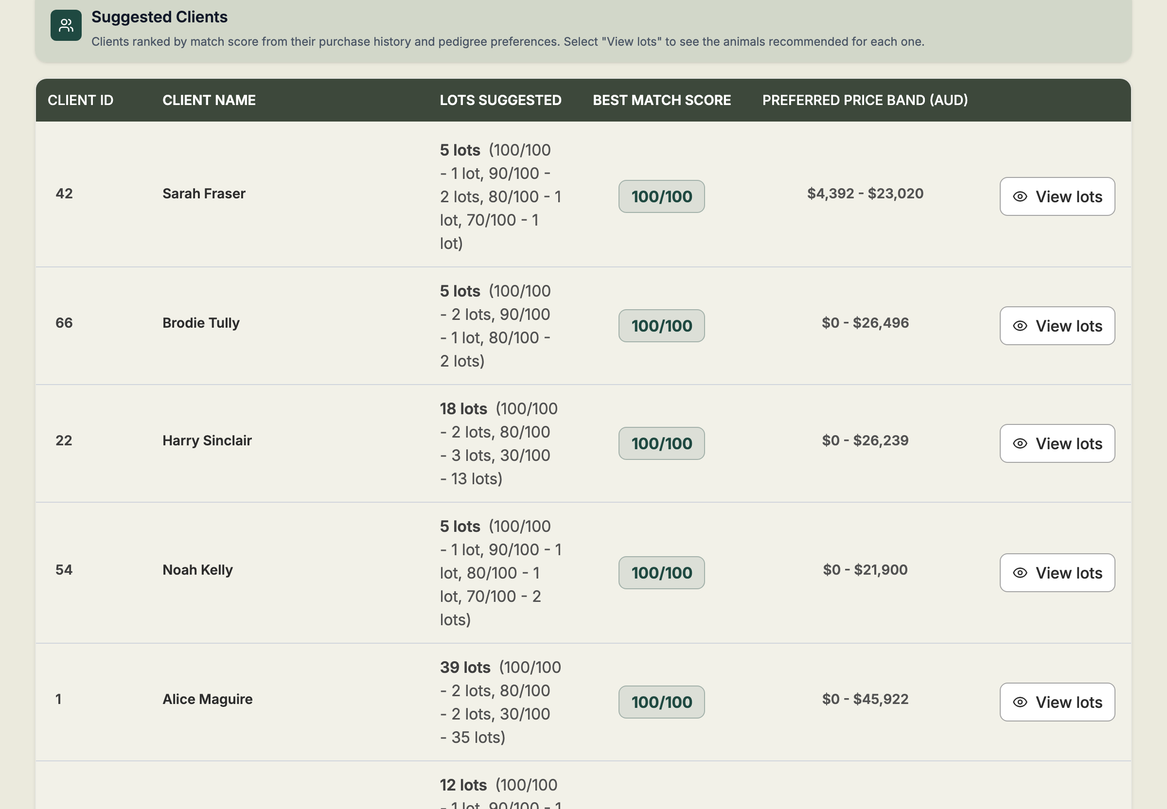1167x809 pixels.
Task: Click client ID 22
Action: [x=64, y=440]
